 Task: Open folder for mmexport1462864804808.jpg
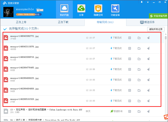(139, 90)
